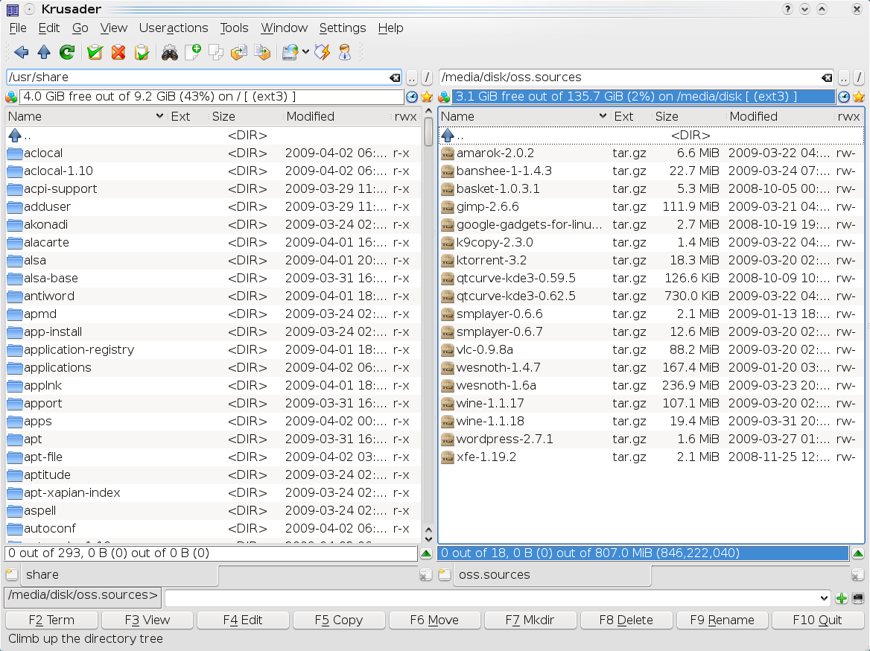Open new network connection globe icon
The width and height of the screenshot is (870, 651).
[290, 52]
